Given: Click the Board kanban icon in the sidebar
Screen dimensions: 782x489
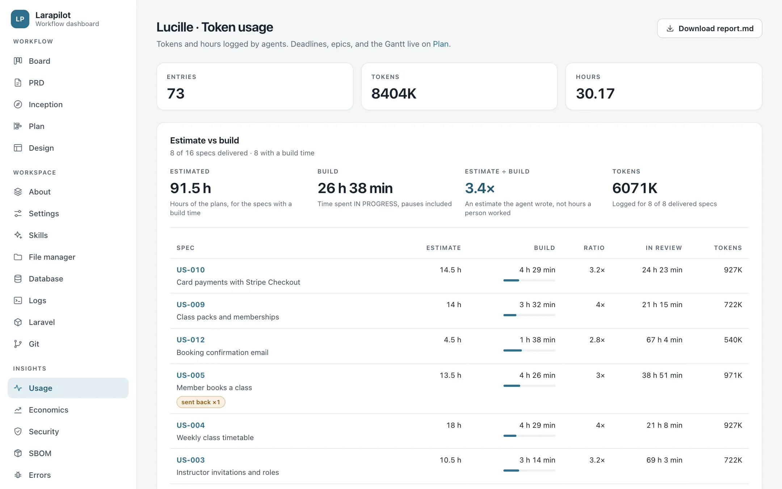Looking at the screenshot, I should point(18,61).
